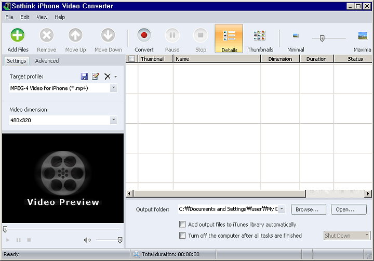
Task: Toggle the select-all checkbox in list header
Action: pos(131,59)
